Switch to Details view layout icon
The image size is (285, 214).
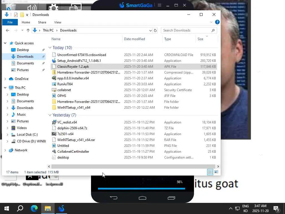click(x=210, y=172)
